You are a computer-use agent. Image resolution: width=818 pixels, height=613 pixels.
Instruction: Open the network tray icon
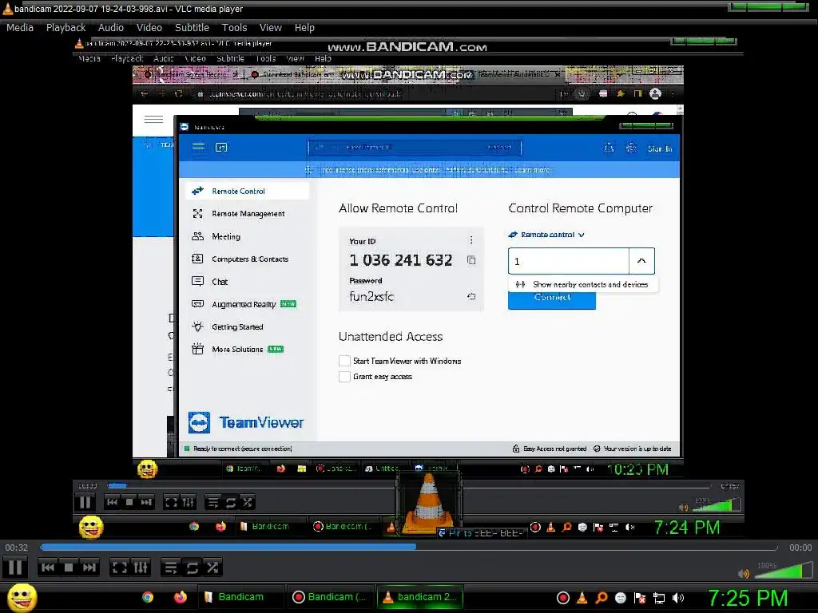tap(659, 598)
